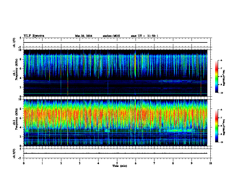Click inside the ch.2 spectrogram panel
This screenshot has height=183, width=237.
(x=115, y=123)
